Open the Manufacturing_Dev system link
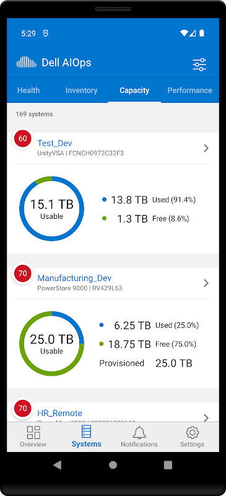 pyautogui.click(x=74, y=278)
